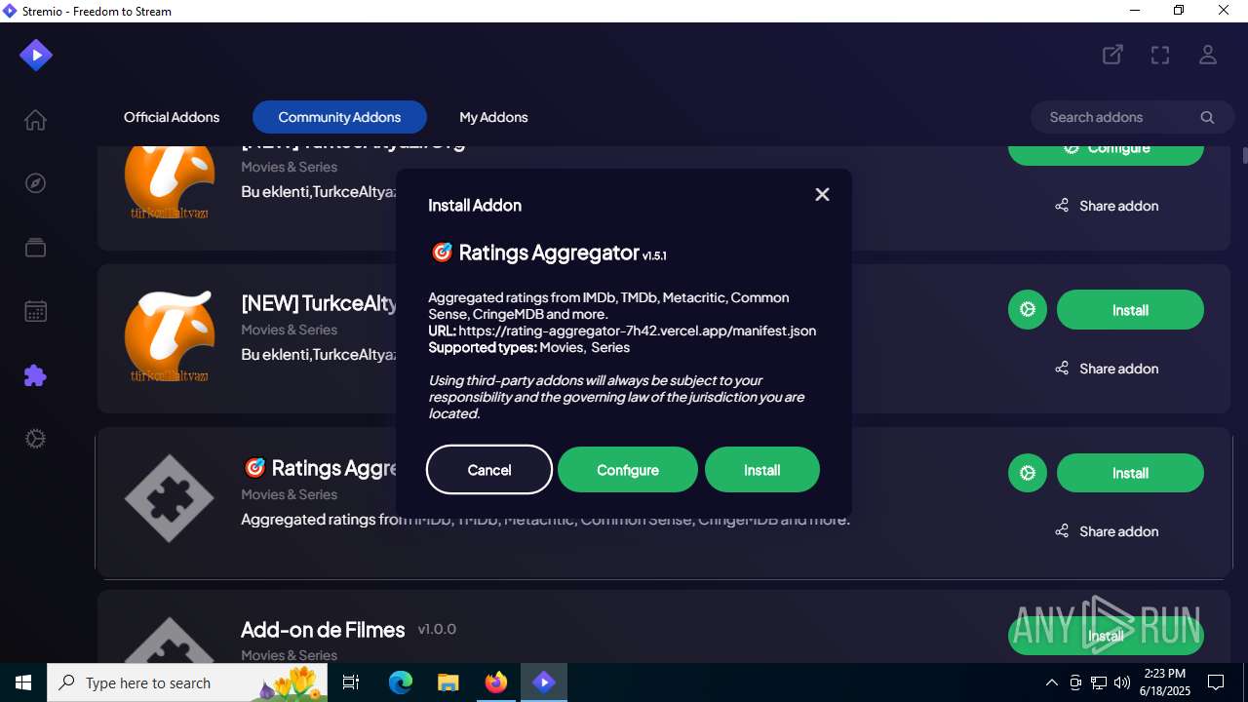Screen dimensions: 1248x702
Task: Open the Home board sidebar icon
Action: [35, 120]
